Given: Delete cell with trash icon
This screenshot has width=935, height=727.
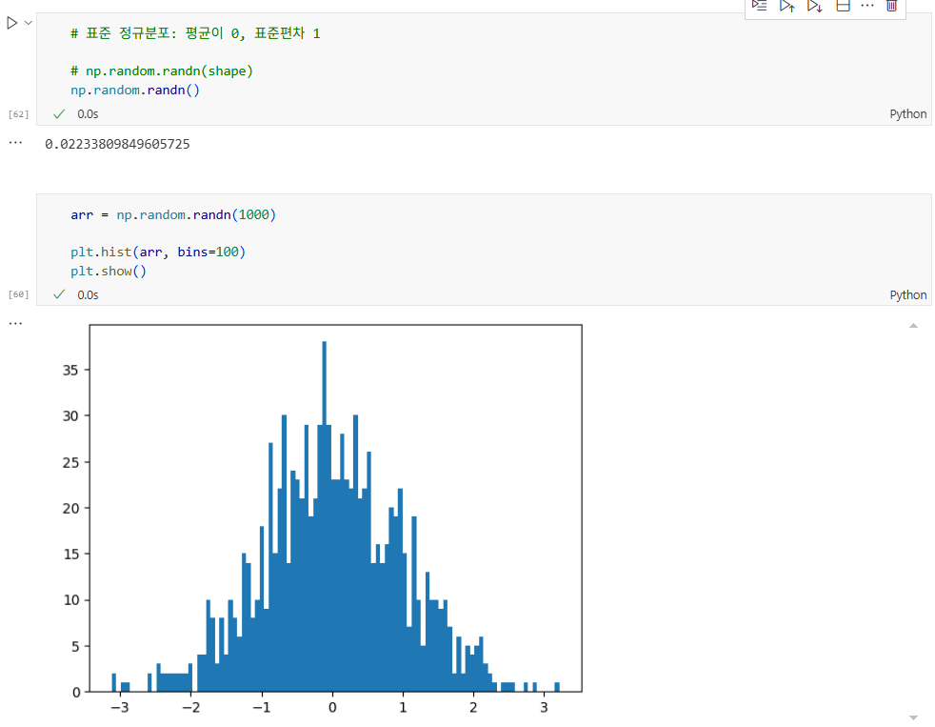Looking at the screenshot, I should (891, 6).
